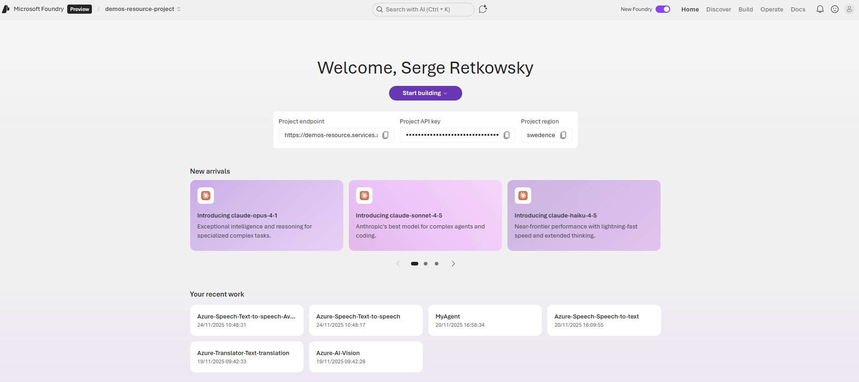Open the MyAgent recent work item
The height and width of the screenshot is (382, 859).
point(485,320)
